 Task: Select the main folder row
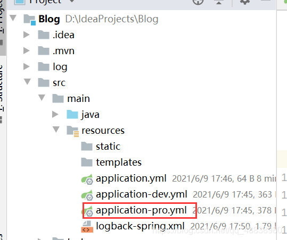pos(141,99)
